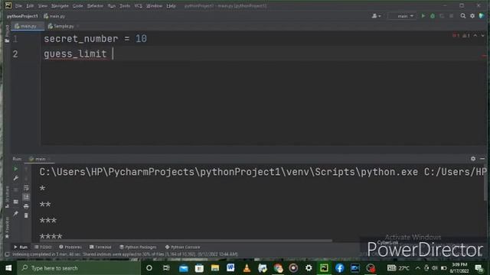Open the Help menu
Screen dimensions: 490x275
point(171,6)
